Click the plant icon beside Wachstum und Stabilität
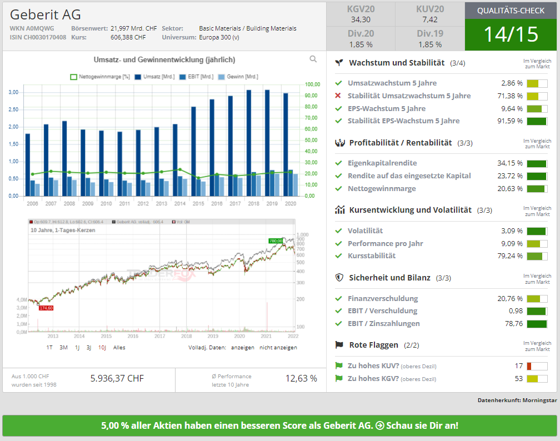Screen dimensions: 560x441 click(x=339, y=63)
